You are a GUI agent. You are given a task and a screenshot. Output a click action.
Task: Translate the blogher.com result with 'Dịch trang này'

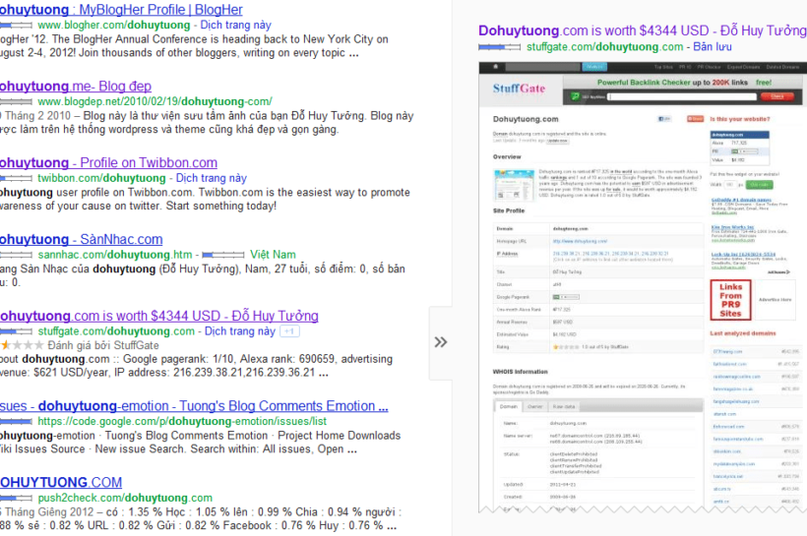[236, 26]
